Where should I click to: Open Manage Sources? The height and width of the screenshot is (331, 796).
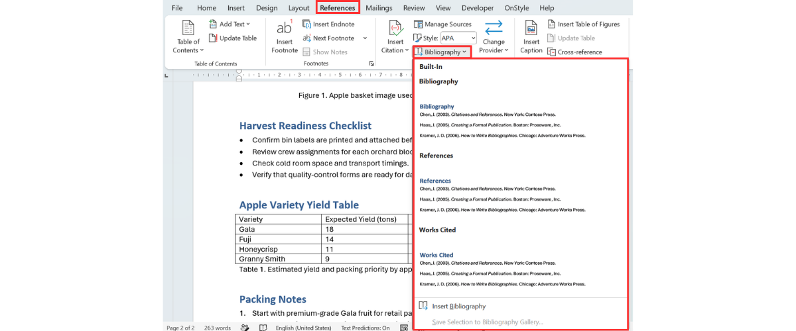(442, 24)
